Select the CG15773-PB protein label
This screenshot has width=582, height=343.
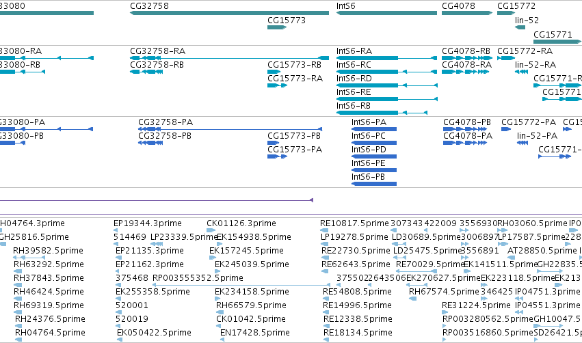(x=294, y=136)
